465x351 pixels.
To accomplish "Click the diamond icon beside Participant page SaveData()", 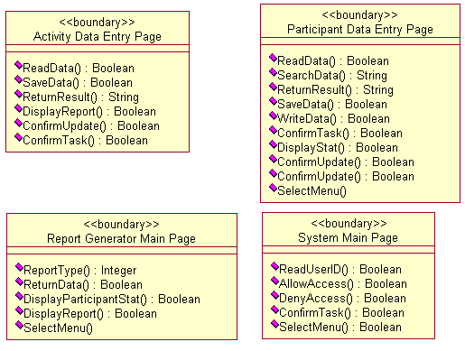I will point(273,101).
